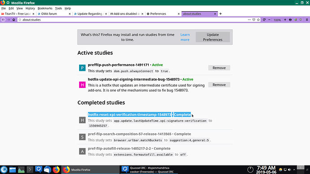Bookmark this page with the star

pos(258,20)
